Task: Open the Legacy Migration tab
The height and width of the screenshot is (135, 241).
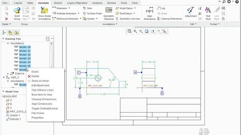Action: click(77, 3)
